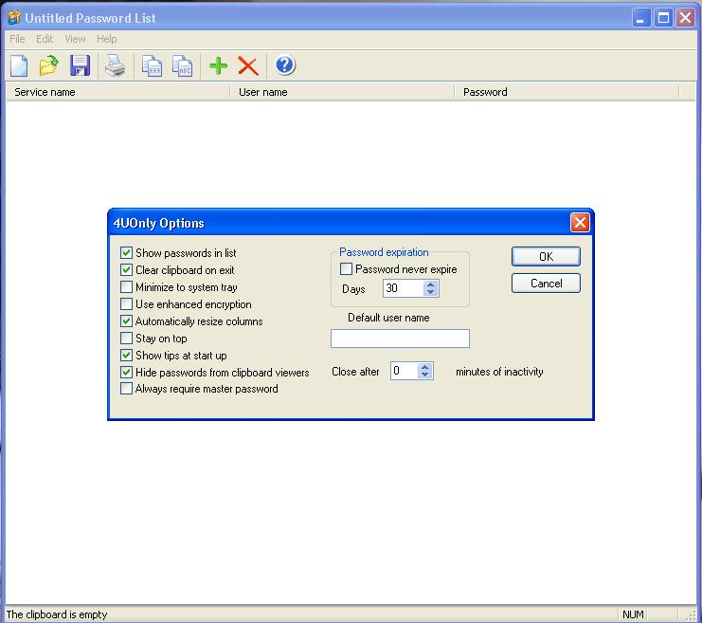Enable Minimize to system tray
The width and height of the screenshot is (702, 623).
click(126, 287)
